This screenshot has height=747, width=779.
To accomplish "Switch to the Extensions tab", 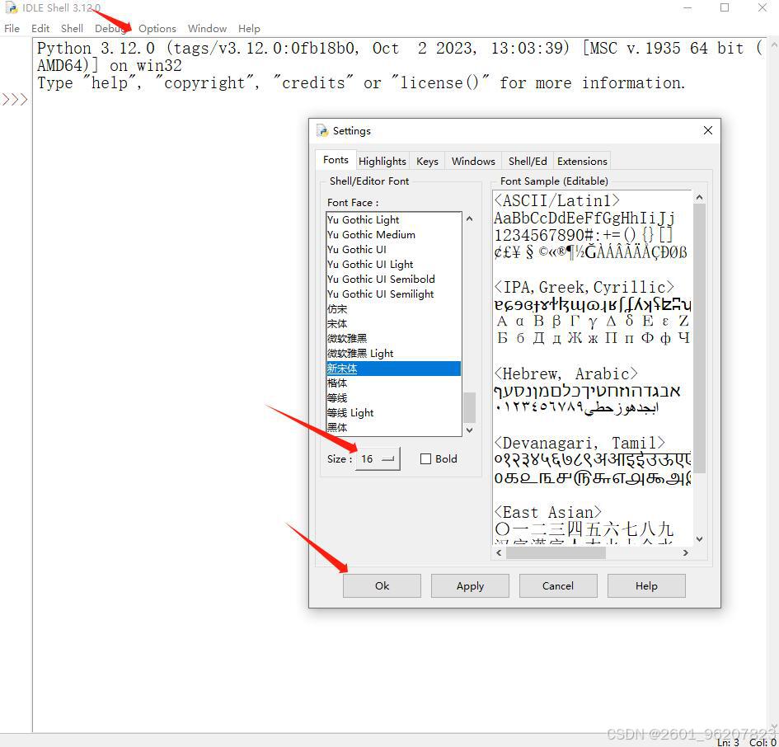I will pyautogui.click(x=582, y=161).
